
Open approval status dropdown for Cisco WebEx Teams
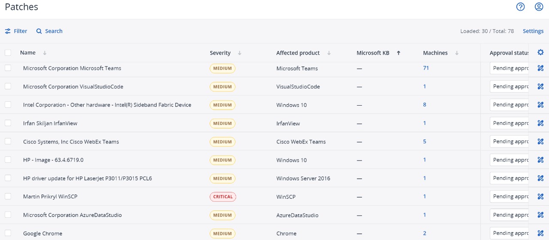[x=509, y=142]
